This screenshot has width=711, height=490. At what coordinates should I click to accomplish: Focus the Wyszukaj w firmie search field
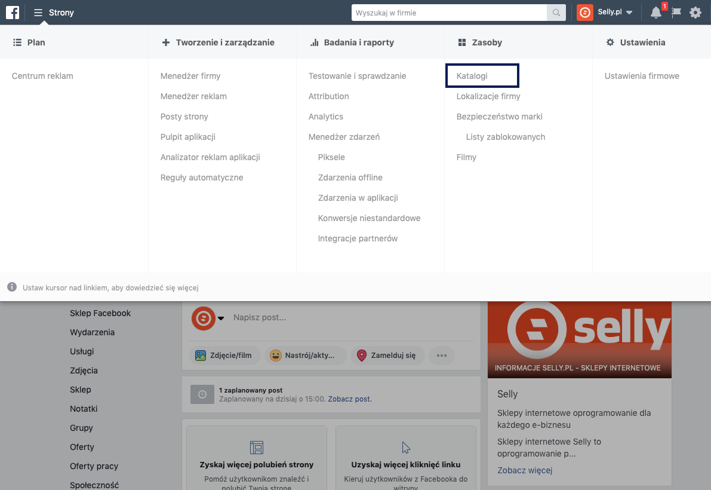[449, 13]
